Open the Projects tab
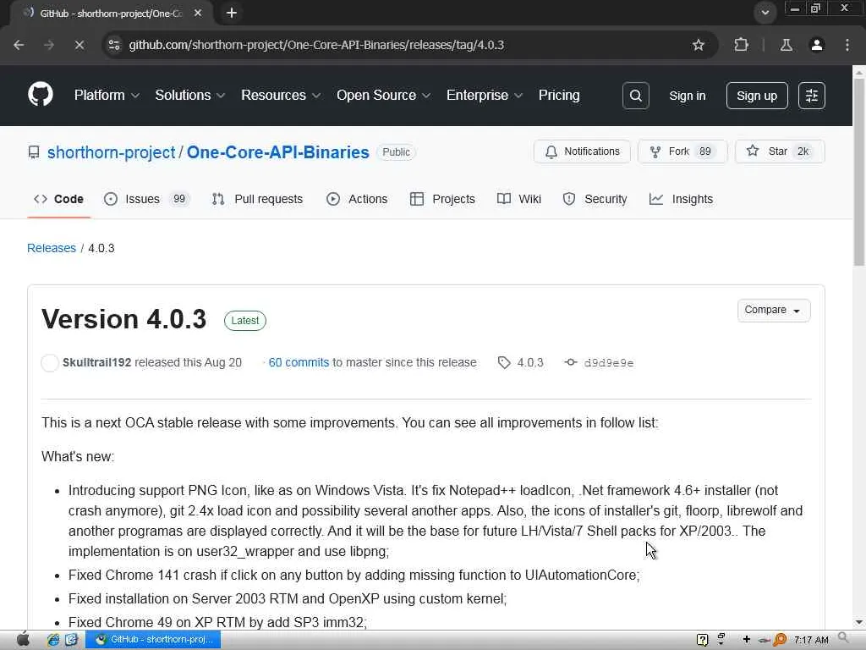This screenshot has height=650, width=866. [442, 199]
